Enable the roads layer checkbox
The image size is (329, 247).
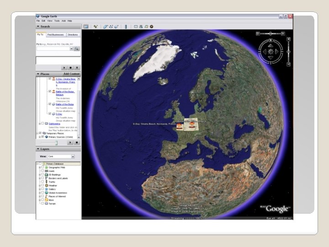42,171
